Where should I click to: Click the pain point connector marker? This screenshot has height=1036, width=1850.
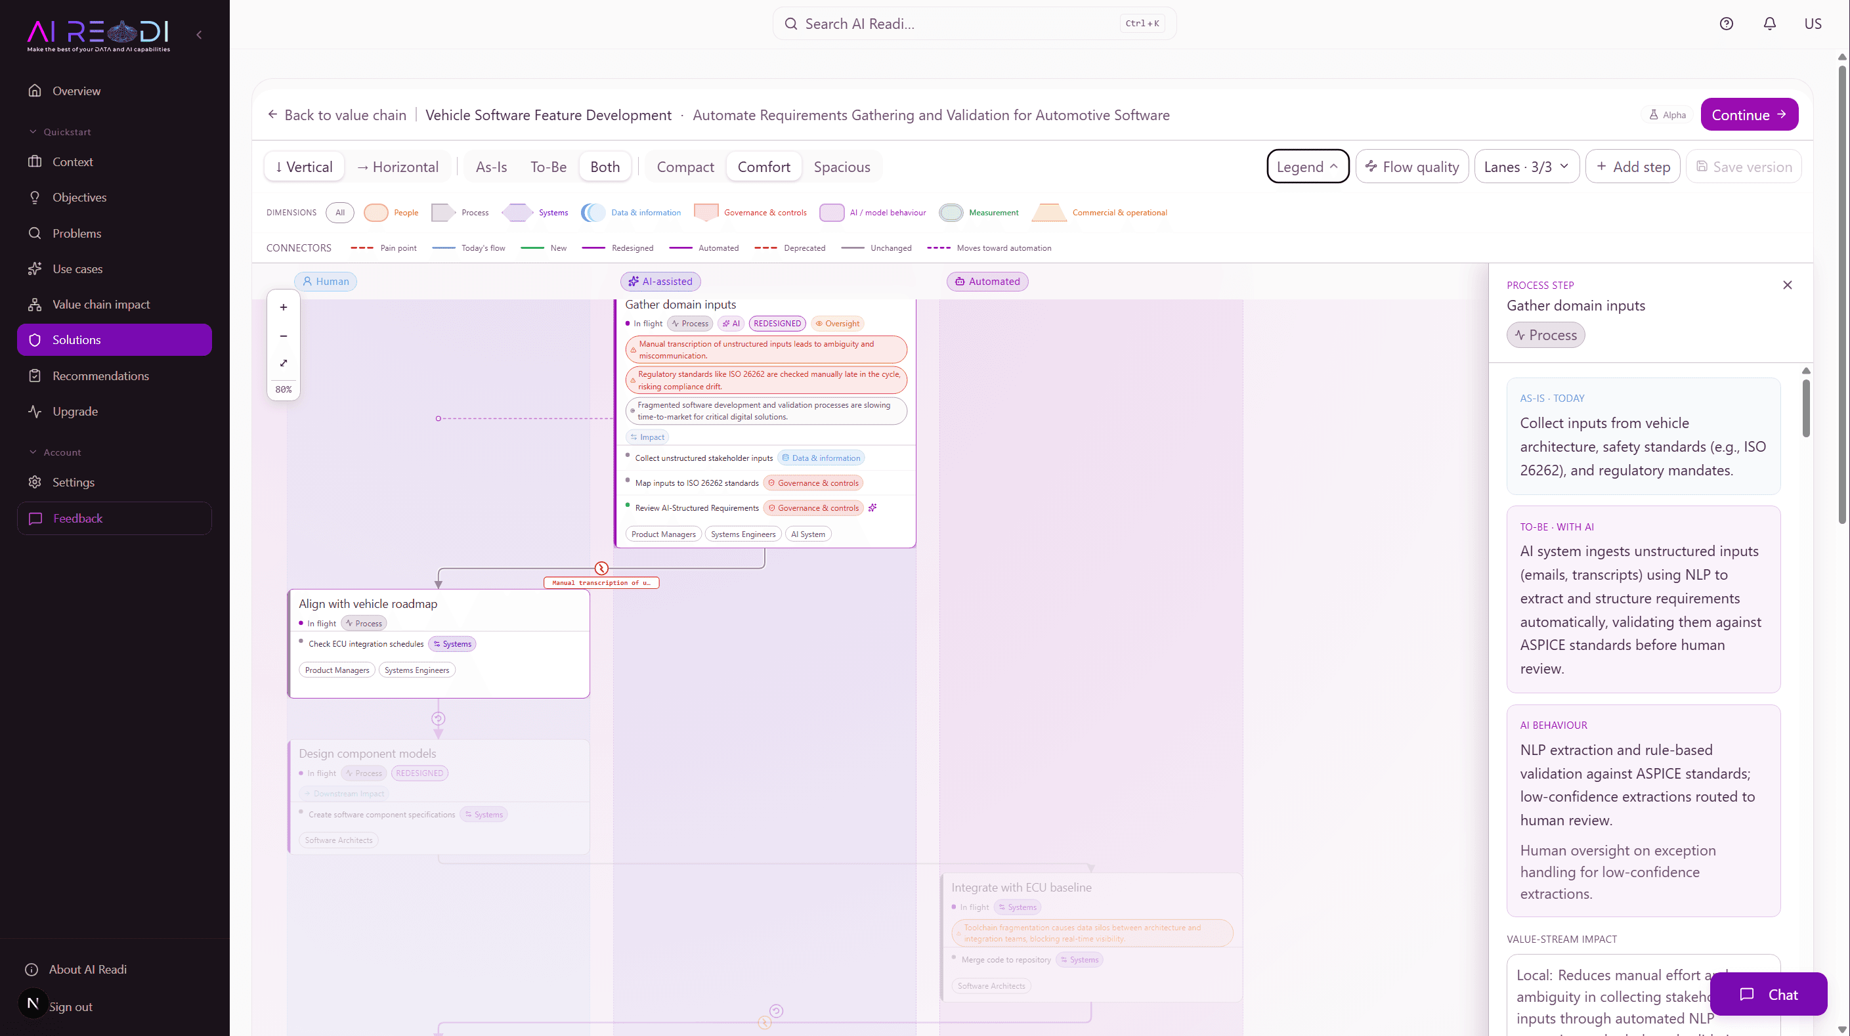[x=601, y=569]
